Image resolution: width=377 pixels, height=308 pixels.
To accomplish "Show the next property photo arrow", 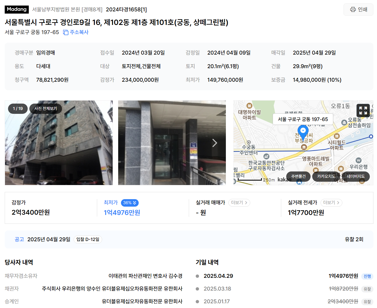I will pos(215,143).
